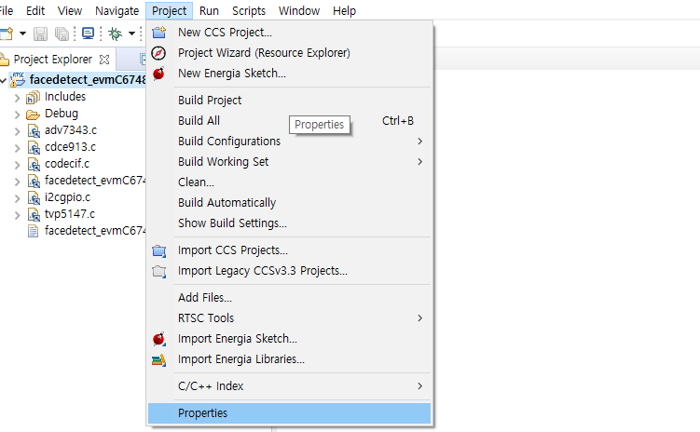Choose New Energia Sketch... entry
700x432 pixels.
coord(289,74)
